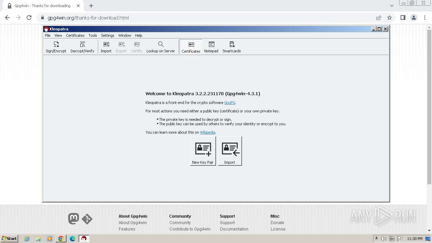Click the Import toolbar button
Viewport: 432px width, 243px height.
pyautogui.click(x=106, y=47)
